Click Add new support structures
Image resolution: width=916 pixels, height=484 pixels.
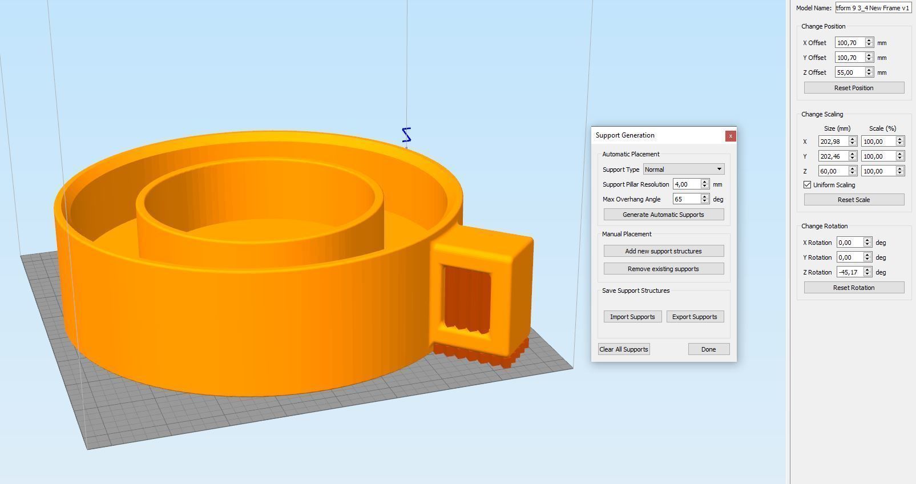(x=664, y=251)
